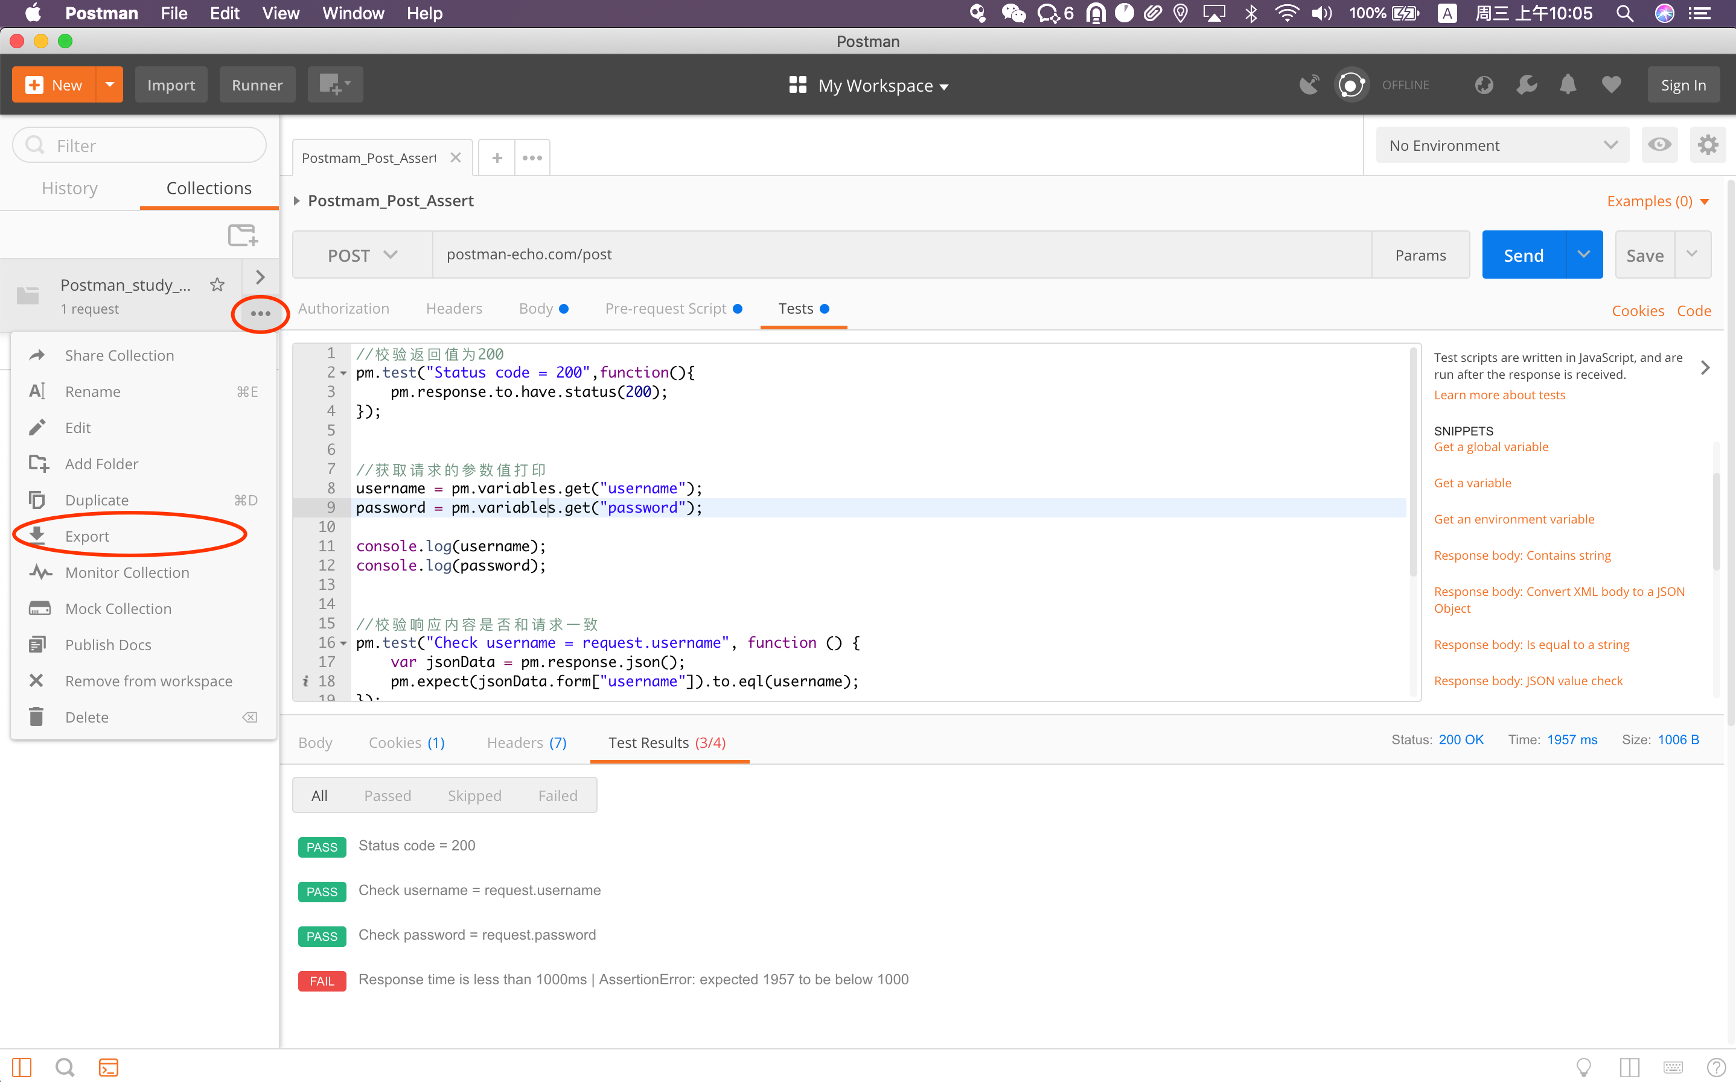Select Export from collection menu
Image resolution: width=1736 pixels, height=1082 pixels.
(x=143, y=536)
